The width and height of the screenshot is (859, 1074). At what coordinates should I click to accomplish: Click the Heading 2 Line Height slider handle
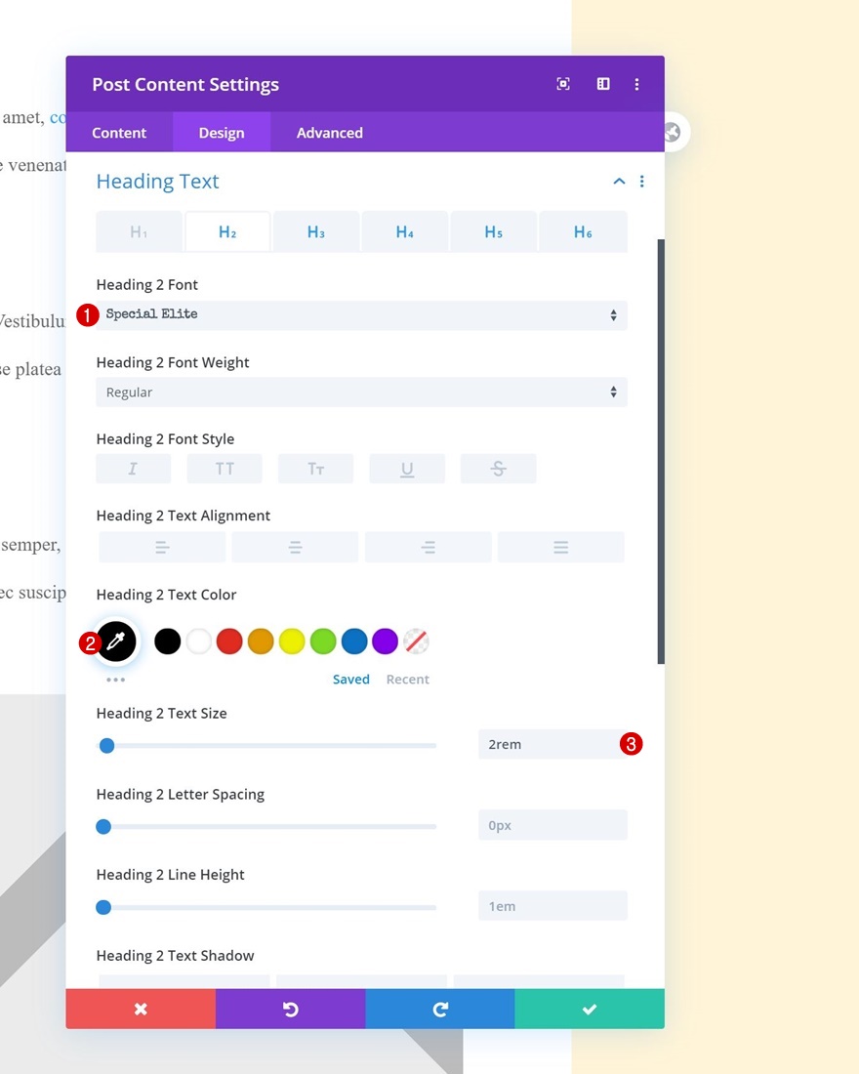point(103,908)
